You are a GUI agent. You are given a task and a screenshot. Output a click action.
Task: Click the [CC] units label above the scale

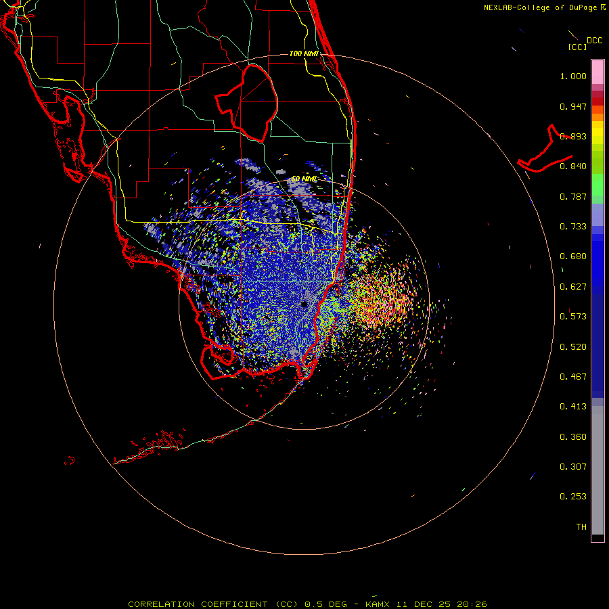pos(578,47)
